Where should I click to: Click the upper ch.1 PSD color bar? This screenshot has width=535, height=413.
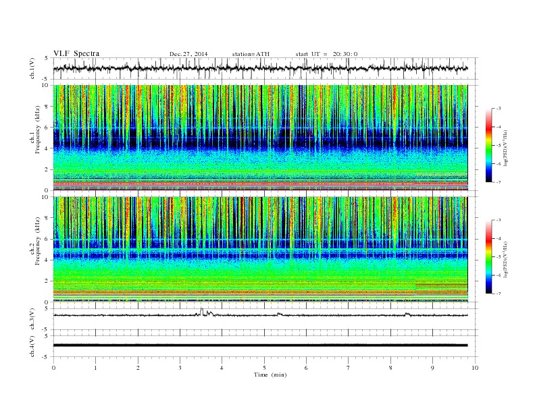click(489, 145)
